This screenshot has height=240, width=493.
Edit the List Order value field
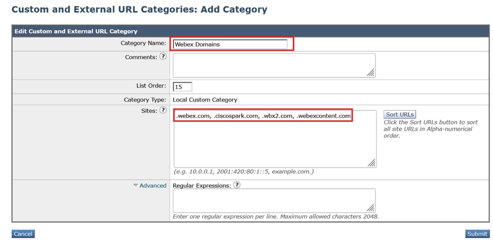click(x=183, y=87)
